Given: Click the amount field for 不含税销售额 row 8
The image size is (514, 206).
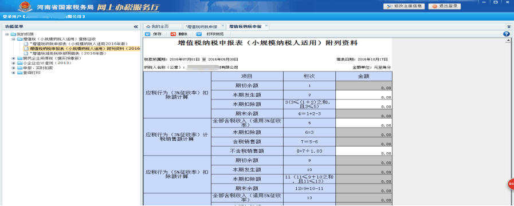Looking at the screenshot, I should click(x=364, y=151).
